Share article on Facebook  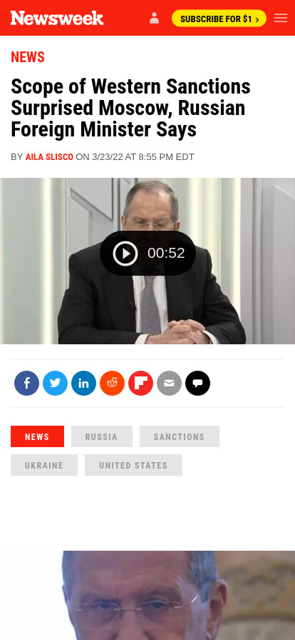coord(26,384)
